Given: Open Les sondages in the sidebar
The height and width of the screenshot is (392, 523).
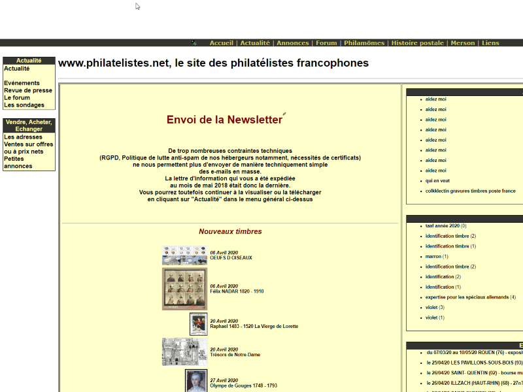Looking at the screenshot, I should pyautogui.click(x=24, y=105).
